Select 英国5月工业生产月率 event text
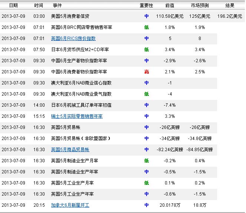The image size is (246, 213). click(72, 183)
